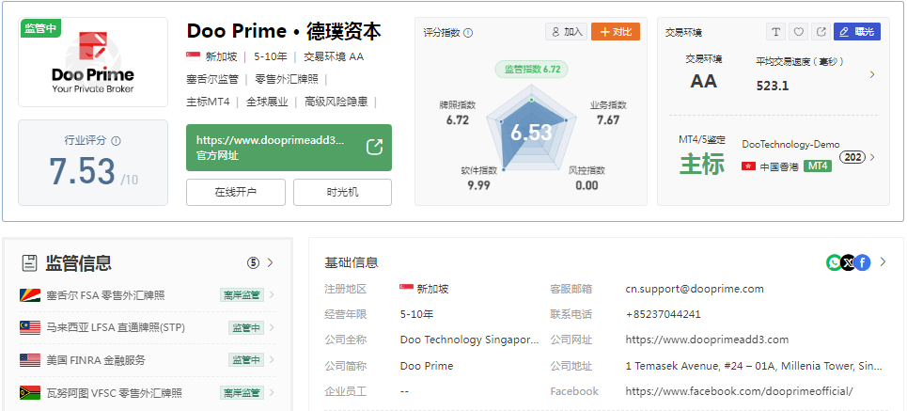Open Facebook link dooprimeofficial

tap(740, 391)
